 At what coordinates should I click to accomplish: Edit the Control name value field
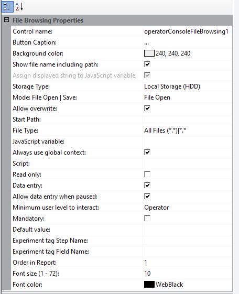tap(187, 31)
